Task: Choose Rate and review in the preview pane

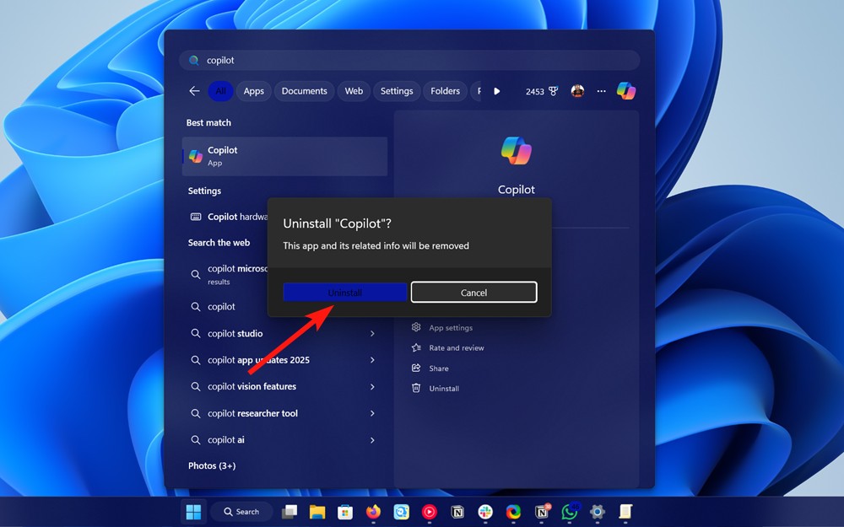Action: pos(448,348)
